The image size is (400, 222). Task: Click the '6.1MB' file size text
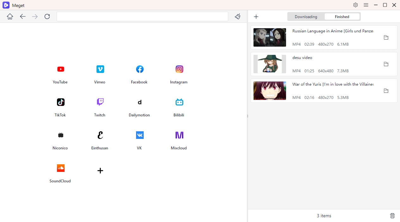(343, 44)
